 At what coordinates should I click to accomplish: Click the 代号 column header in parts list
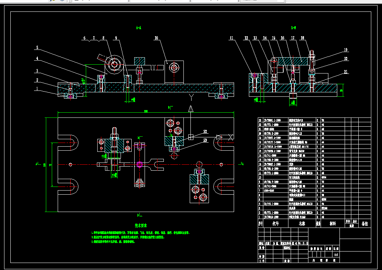pyautogui.click(x=275, y=223)
